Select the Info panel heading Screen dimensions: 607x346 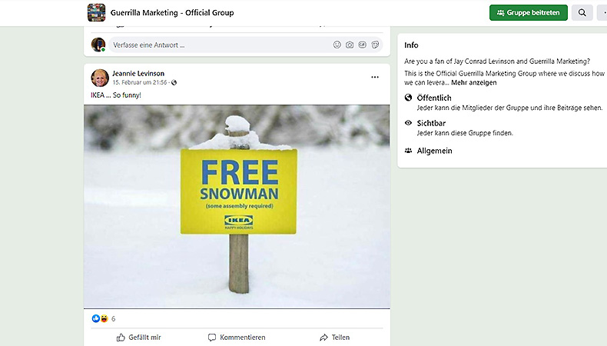(x=411, y=45)
